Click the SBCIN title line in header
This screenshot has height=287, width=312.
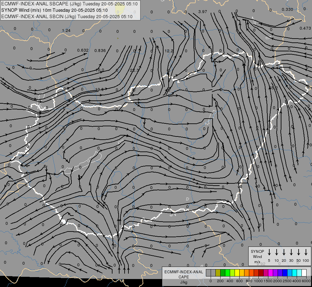pyautogui.click(x=67, y=17)
